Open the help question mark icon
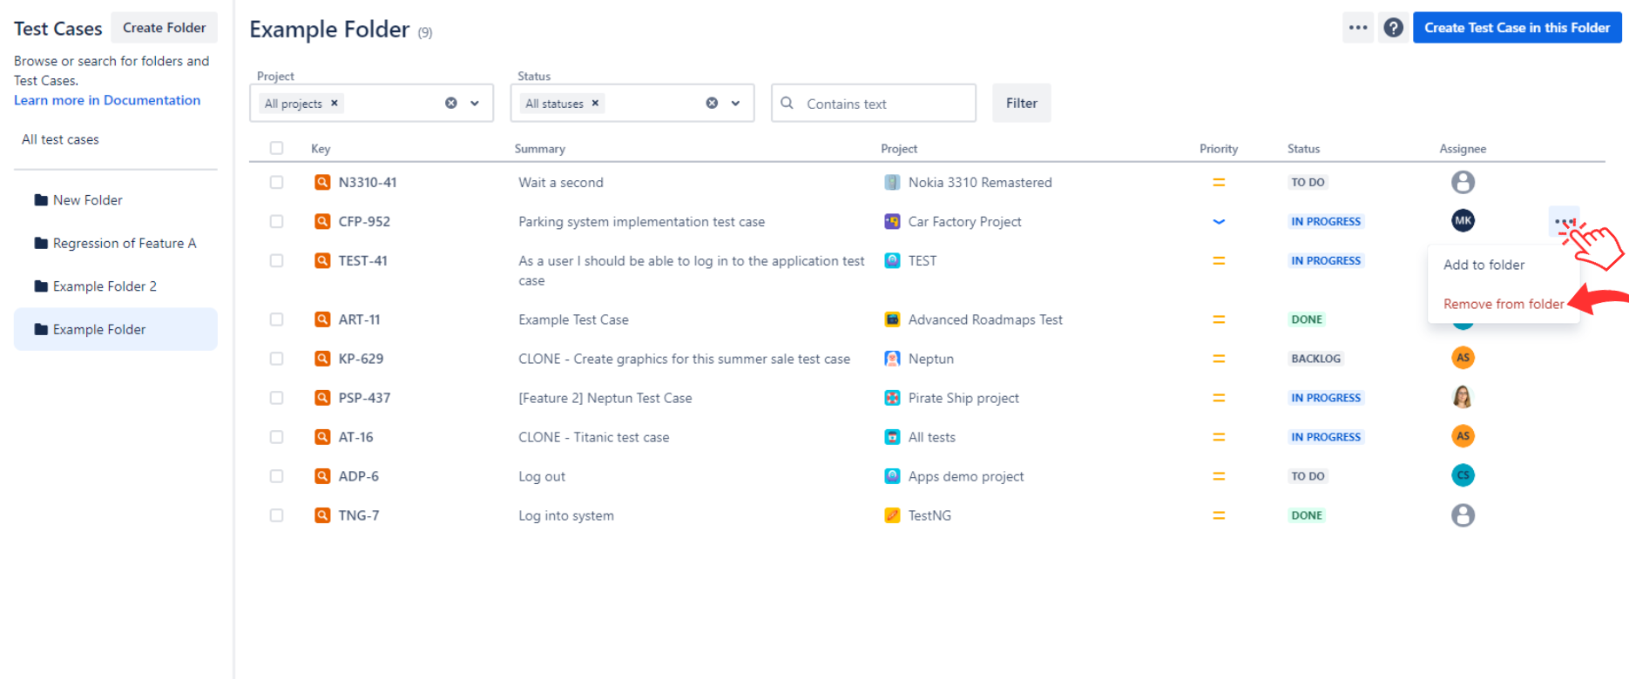Image resolution: width=1629 pixels, height=679 pixels. 1394,28
